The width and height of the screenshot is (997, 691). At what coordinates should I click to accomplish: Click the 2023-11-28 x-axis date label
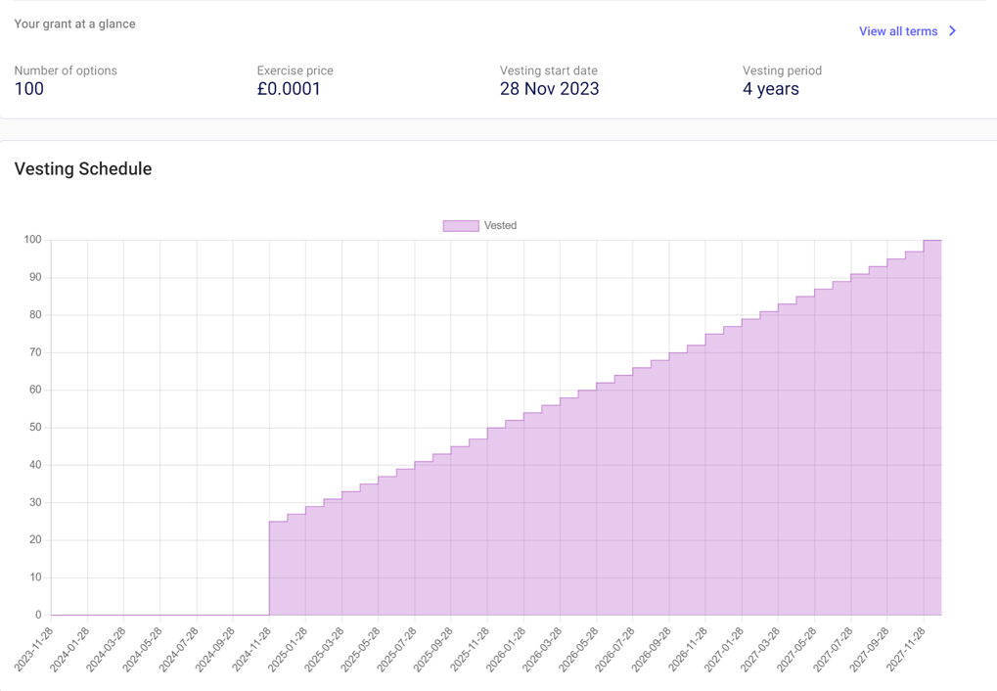point(35,649)
